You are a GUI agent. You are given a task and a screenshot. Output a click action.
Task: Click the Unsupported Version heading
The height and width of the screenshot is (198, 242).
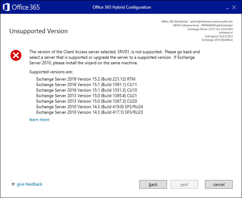[x=39, y=31]
